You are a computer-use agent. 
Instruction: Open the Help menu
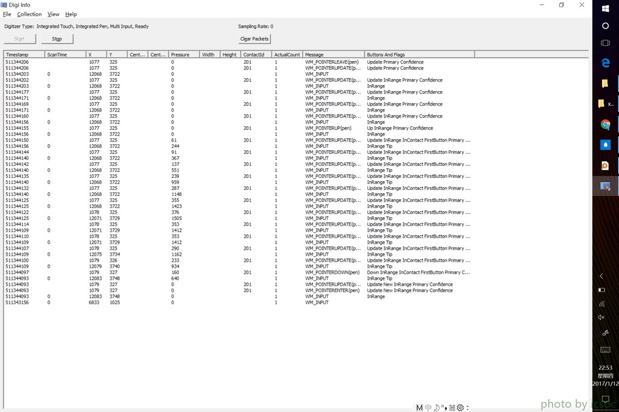(x=71, y=14)
